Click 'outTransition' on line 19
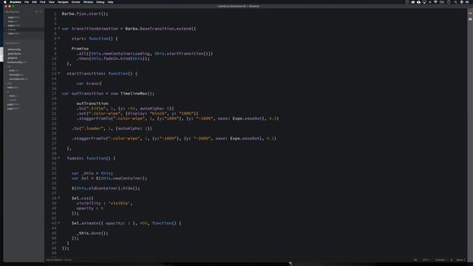This screenshot has height=266, width=473. 92,103
